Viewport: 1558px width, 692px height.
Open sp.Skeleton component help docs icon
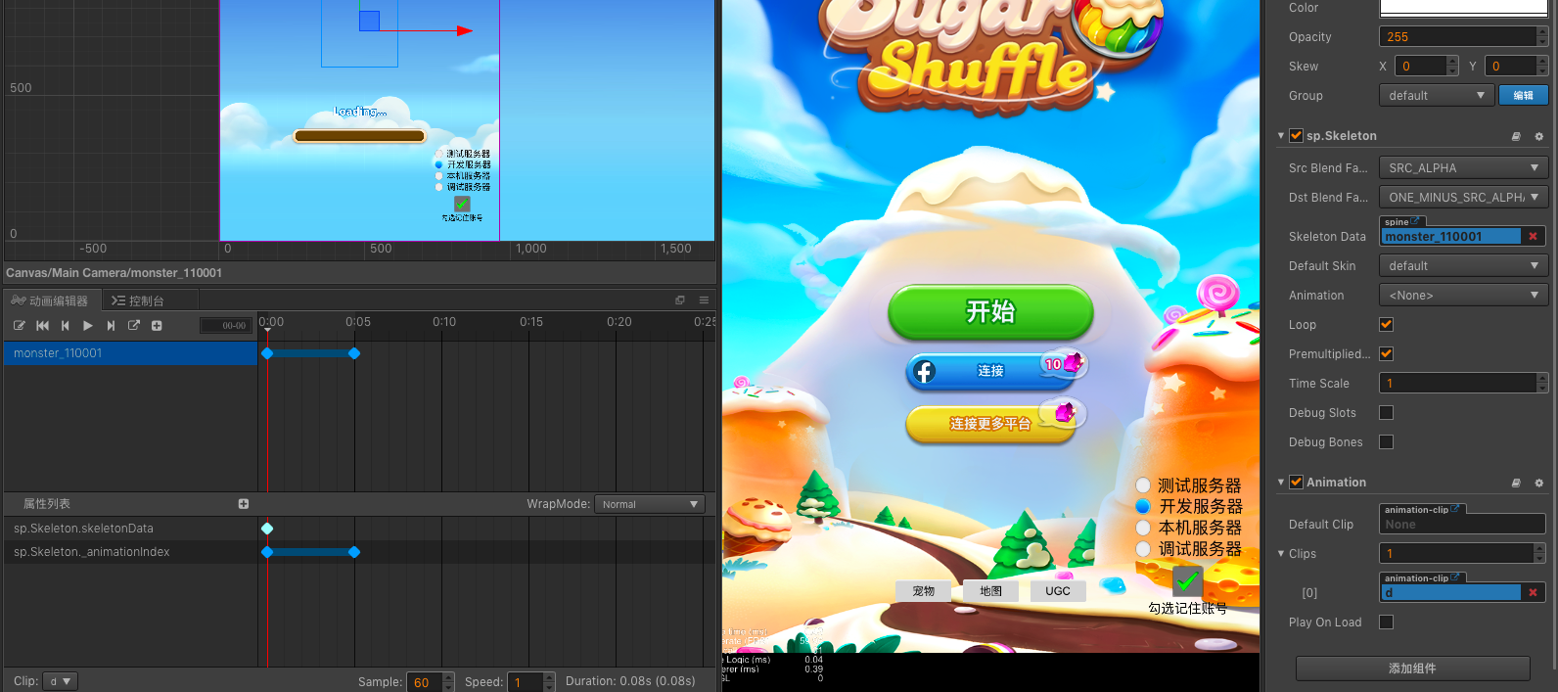(x=1516, y=136)
